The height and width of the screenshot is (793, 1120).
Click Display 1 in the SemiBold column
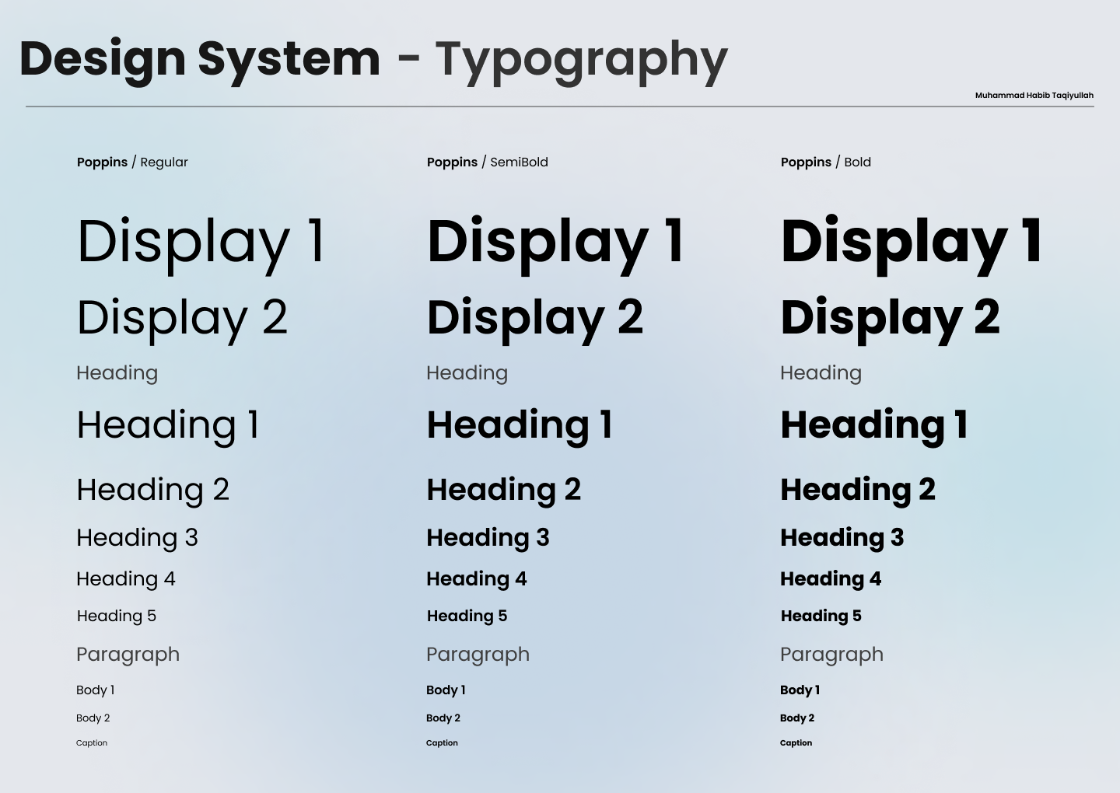click(x=555, y=242)
